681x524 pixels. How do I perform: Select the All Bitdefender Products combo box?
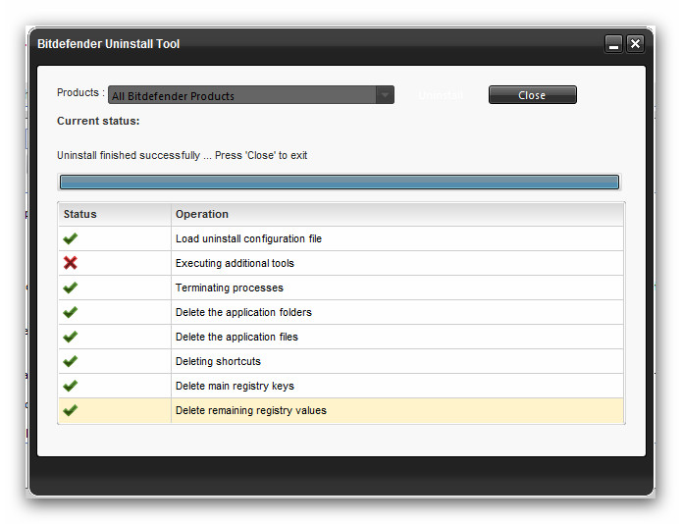pyautogui.click(x=251, y=94)
